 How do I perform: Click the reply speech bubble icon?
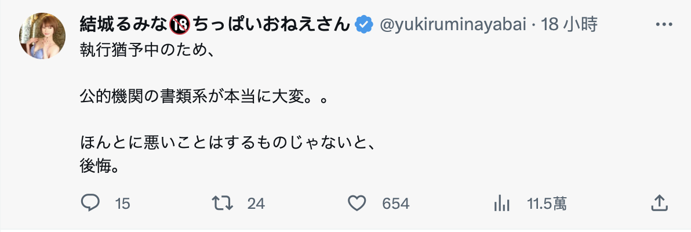coord(90,203)
